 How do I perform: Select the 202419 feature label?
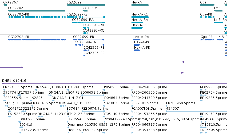26,125
